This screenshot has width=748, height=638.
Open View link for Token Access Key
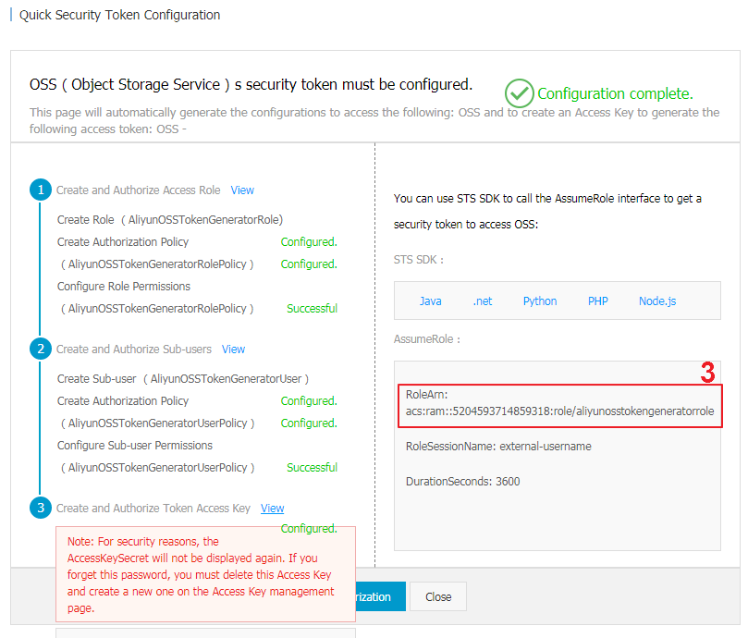coord(273,509)
